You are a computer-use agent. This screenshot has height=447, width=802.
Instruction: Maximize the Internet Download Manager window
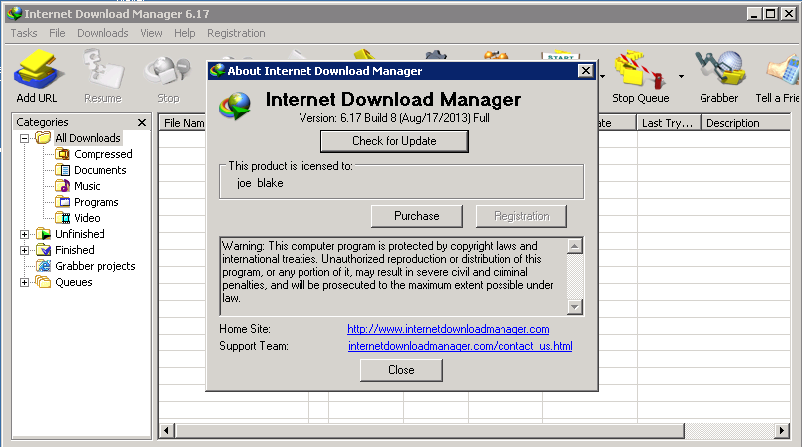pyautogui.click(x=771, y=14)
